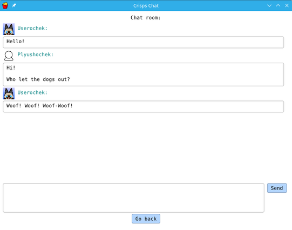The height and width of the screenshot is (230, 292).
Task: Maximize the Crisps Chat window
Action: tap(278, 5)
